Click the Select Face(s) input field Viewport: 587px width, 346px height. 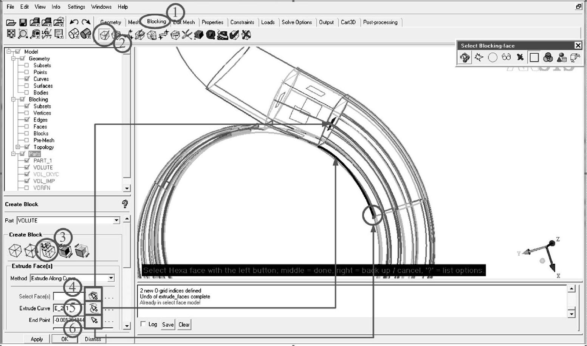coord(69,297)
